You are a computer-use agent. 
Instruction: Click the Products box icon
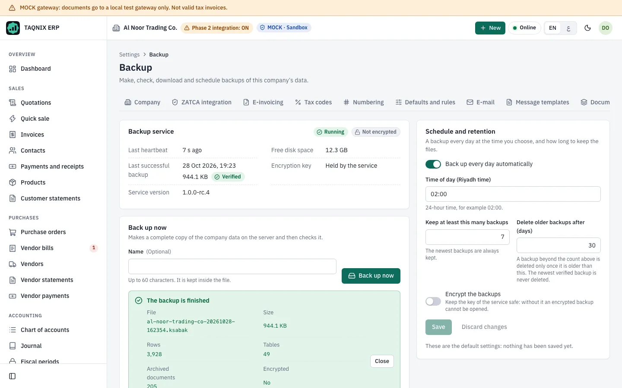pyautogui.click(x=13, y=183)
